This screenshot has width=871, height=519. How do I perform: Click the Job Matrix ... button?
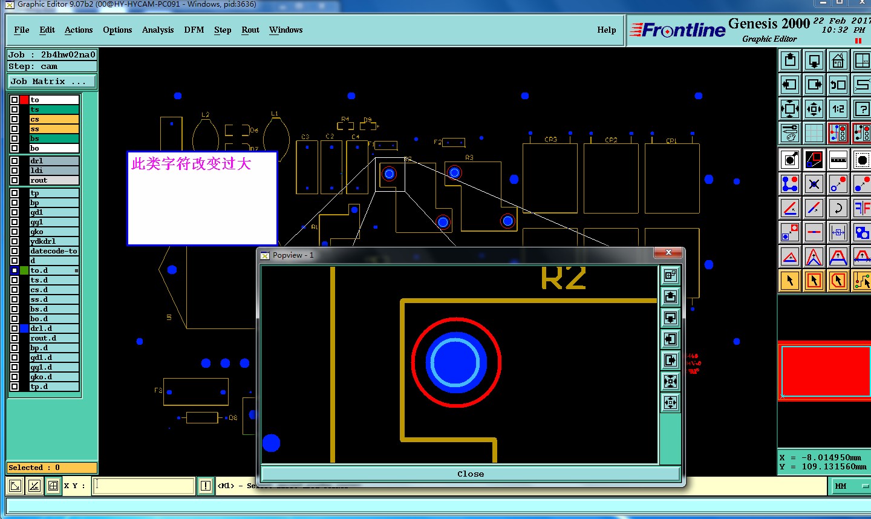pos(51,81)
